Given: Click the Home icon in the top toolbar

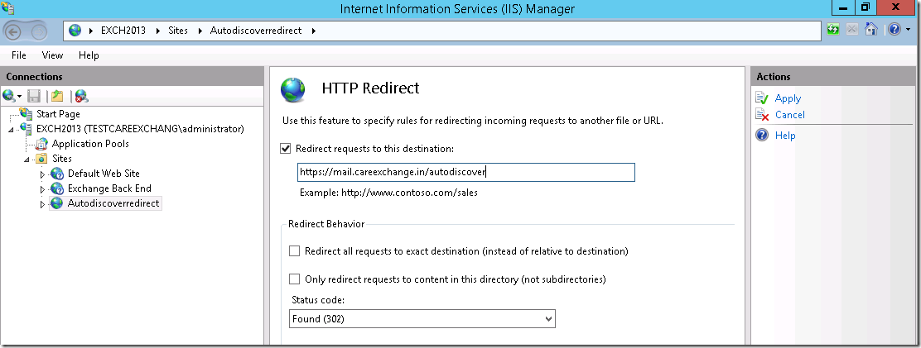Looking at the screenshot, I should pos(871,29).
